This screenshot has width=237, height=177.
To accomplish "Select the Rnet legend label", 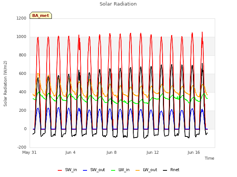I will pos(175,170).
